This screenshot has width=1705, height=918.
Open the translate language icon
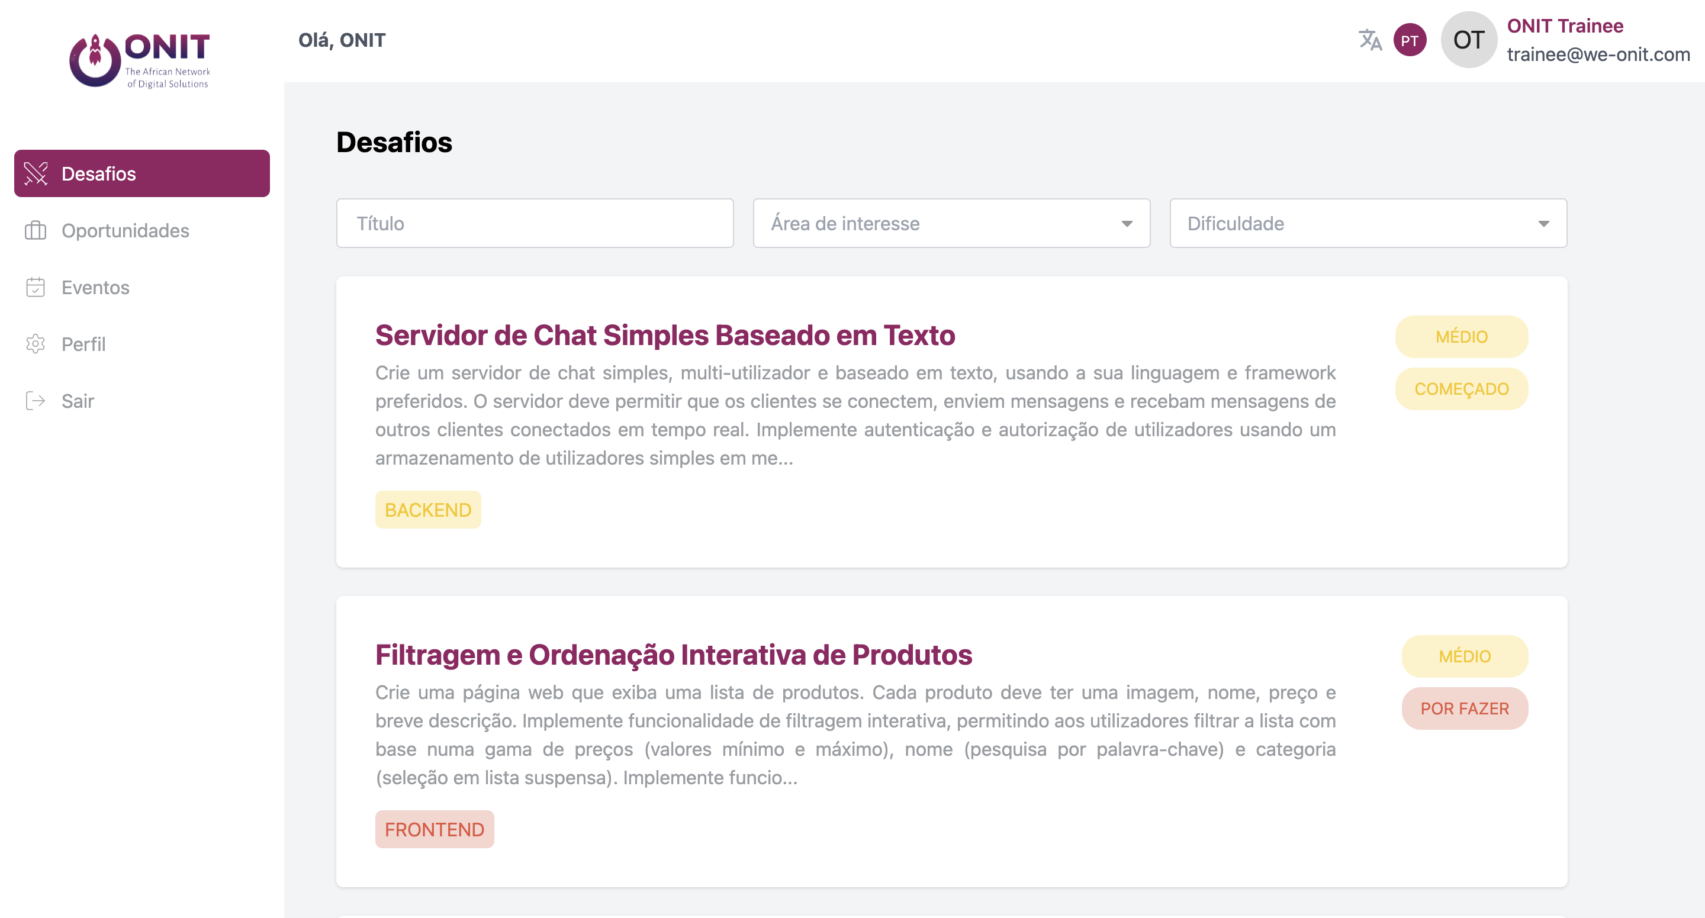point(1369,40)
